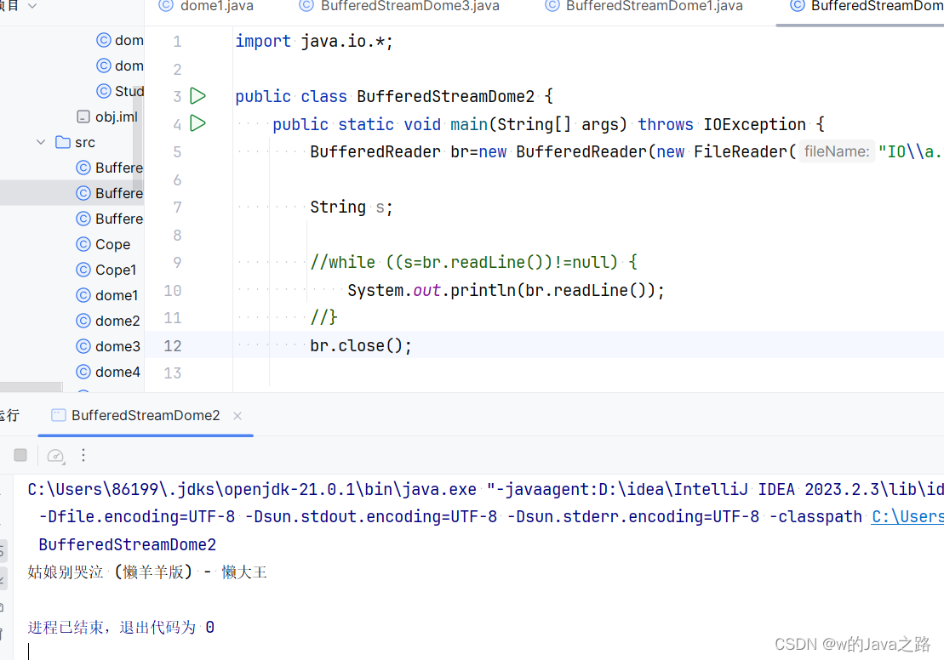Open the C:\Users classpath link in console
Screen dimensions: 944x660
907,515
